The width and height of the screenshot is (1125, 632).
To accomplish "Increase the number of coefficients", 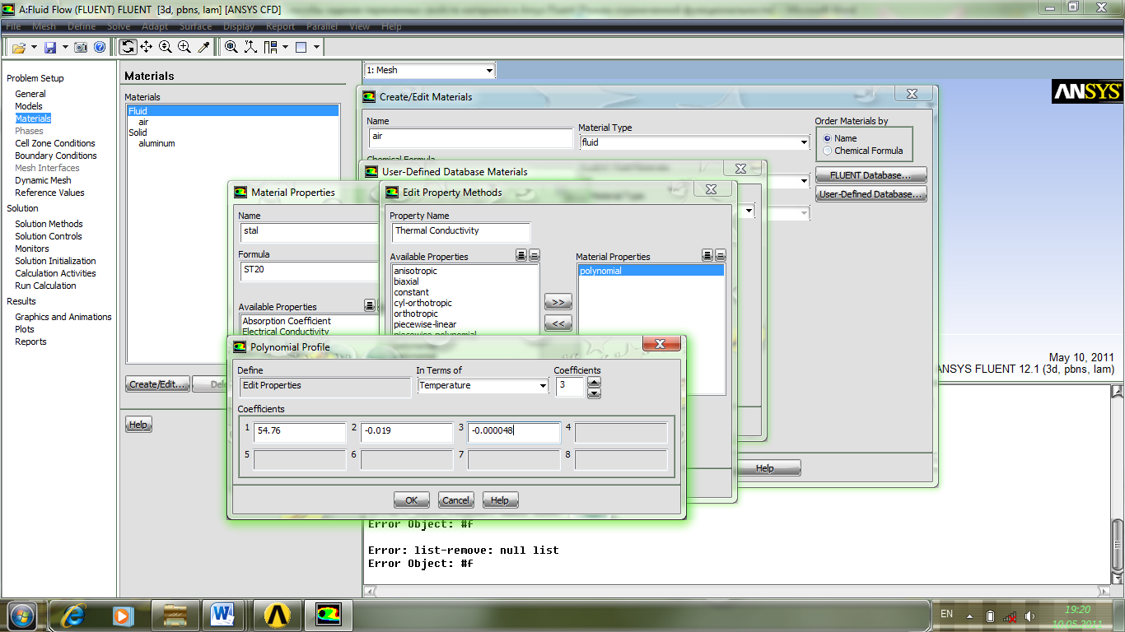I will coord(594,381).
